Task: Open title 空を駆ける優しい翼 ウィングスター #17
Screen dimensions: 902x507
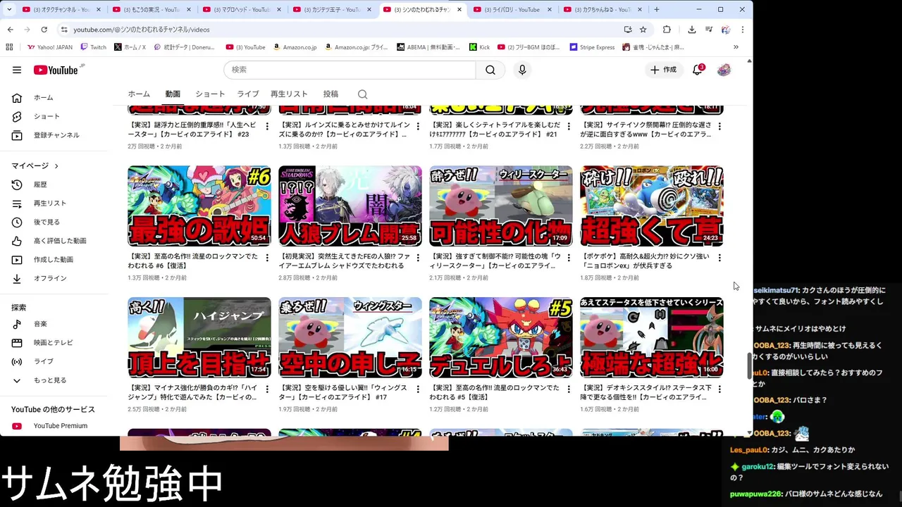Action: 342,392
